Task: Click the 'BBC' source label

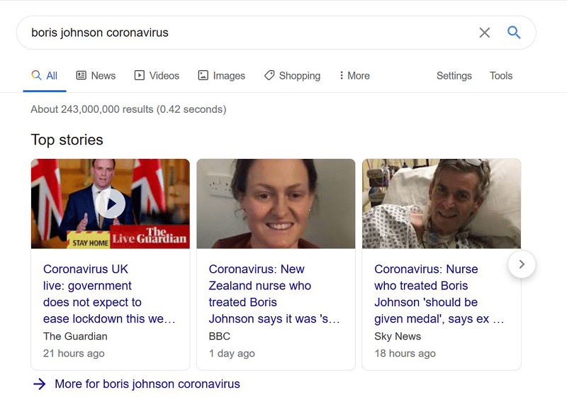Action: pos(220,336)
